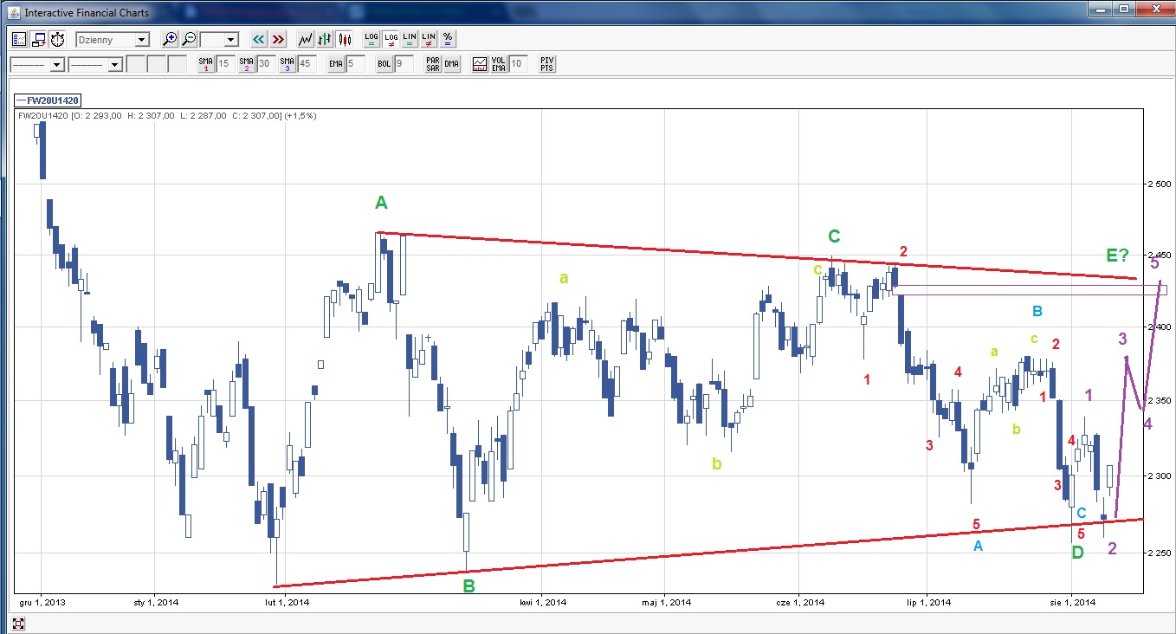Click the 'gru 1, 2013' date label
The height and width of the screenshot is (634, 1176).
click(x=42, y=602)
